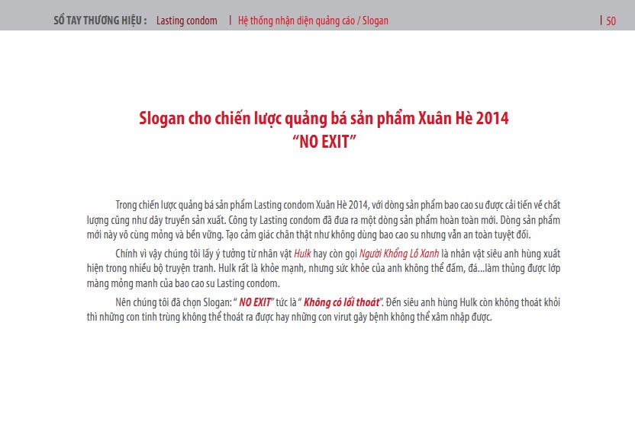Click the red phrase "Người Khổng Lồ Xanh"
635x428 pixels.
tap(399, 254)
